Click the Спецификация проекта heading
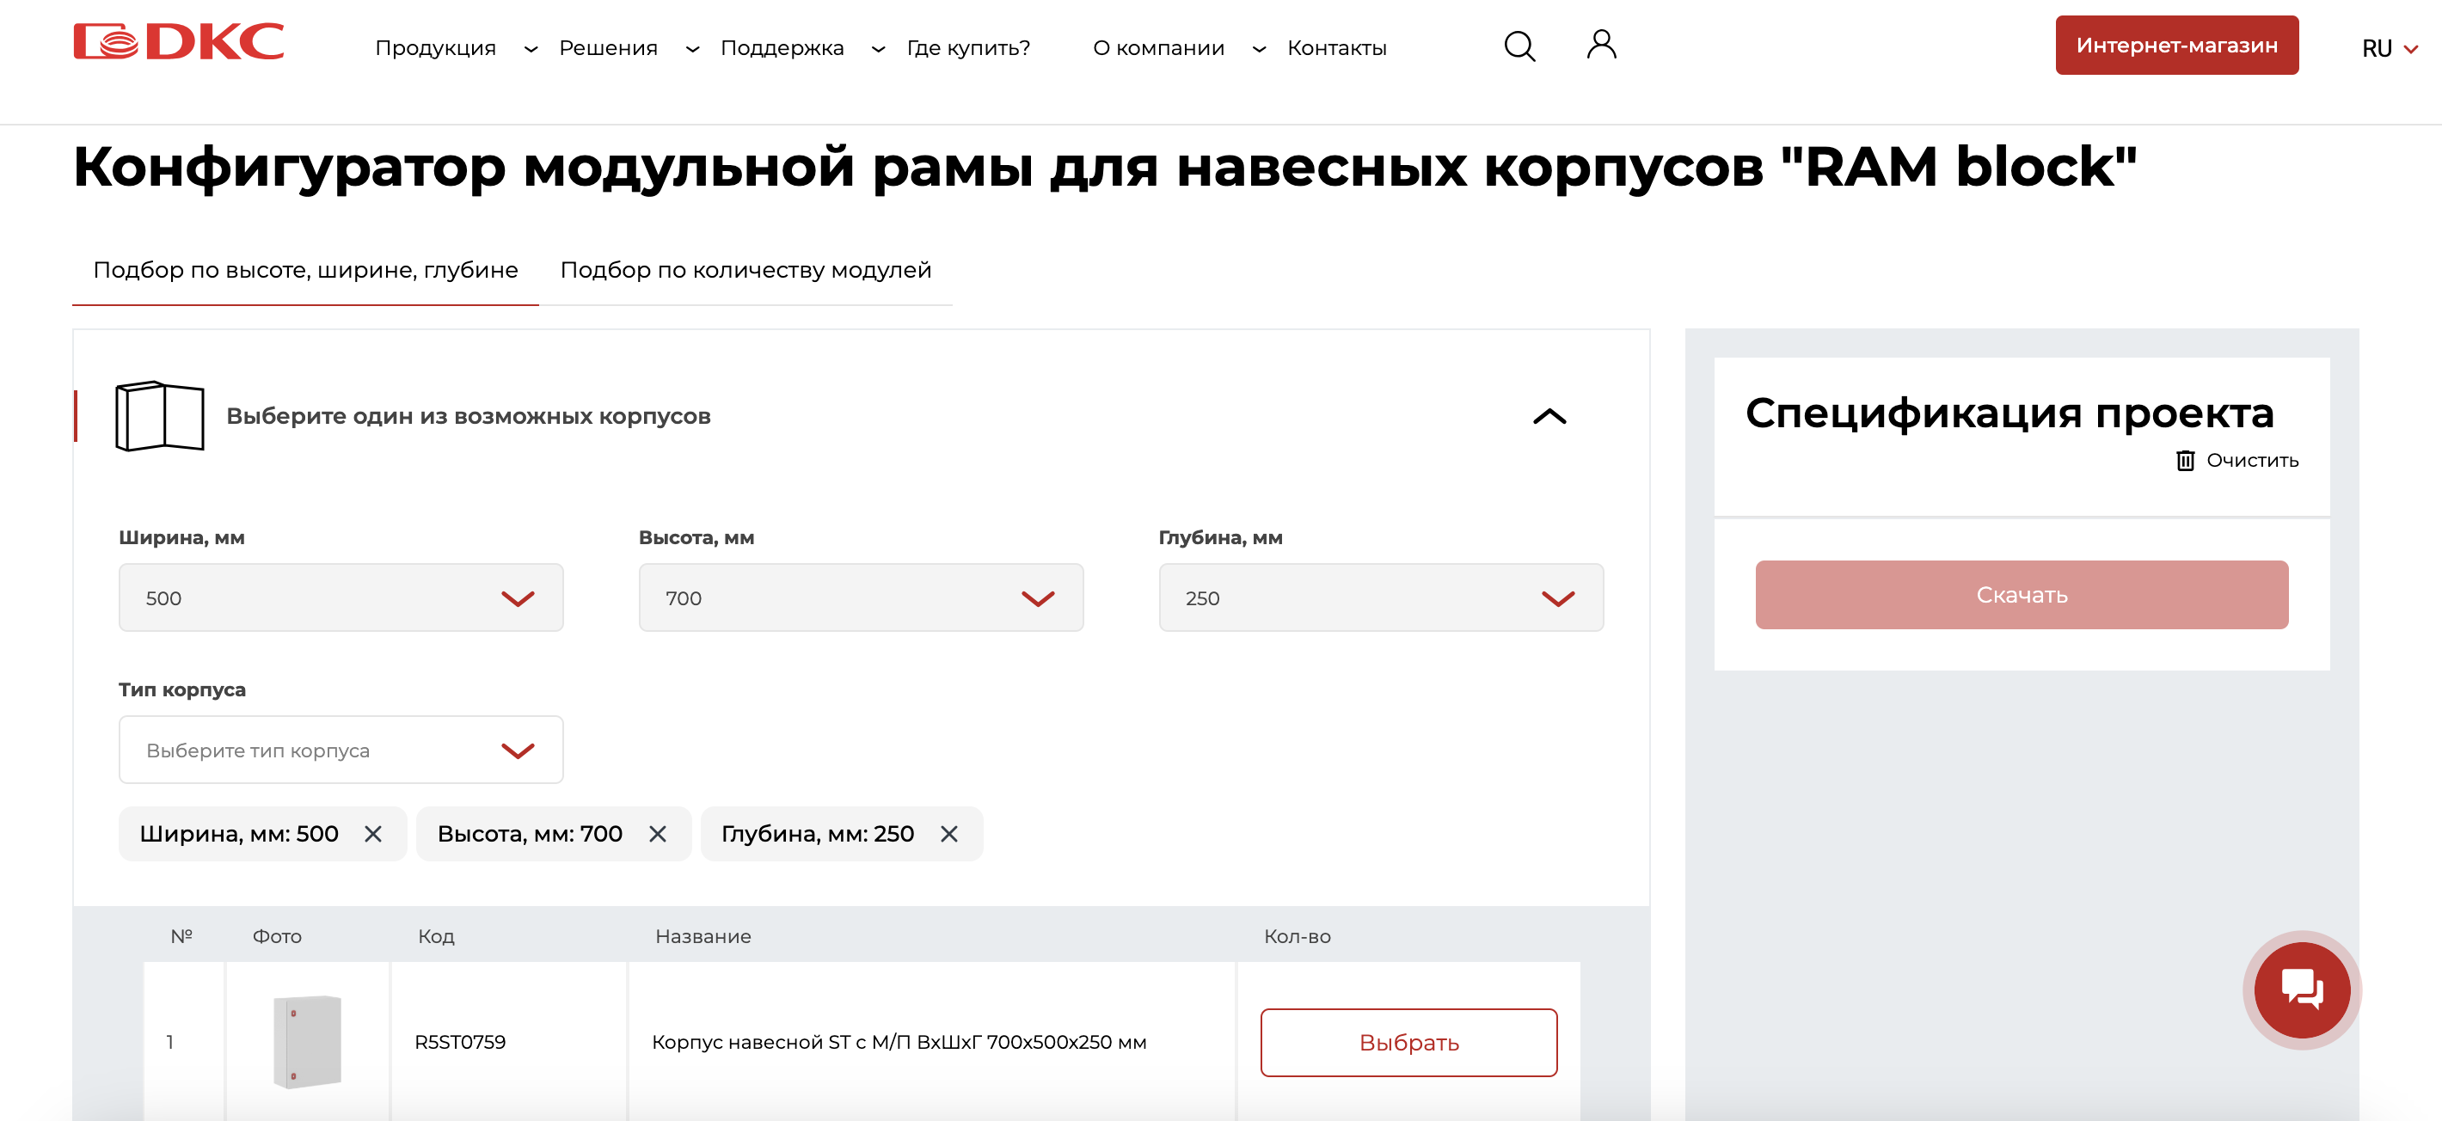Image resolution: width=2442 pixels, height=1121 pixels. click(2009, 413)
